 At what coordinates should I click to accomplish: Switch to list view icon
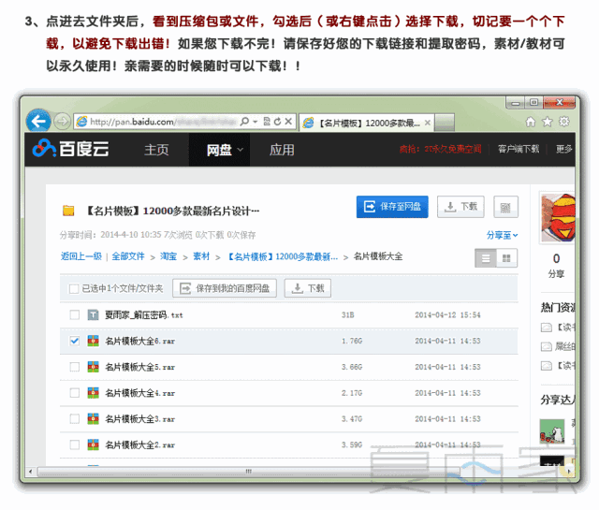tap(486, 258)
